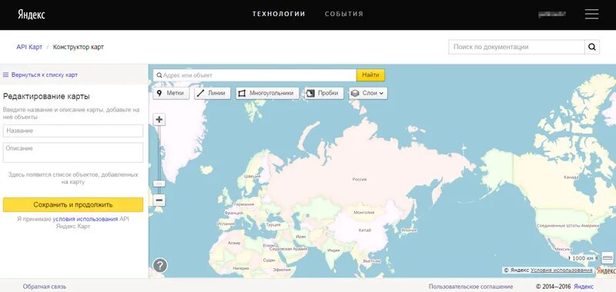Click the Швеция label on map
The width and height of the screenshot is (616, 292).
pyautogui.click(x=252, y=177)
